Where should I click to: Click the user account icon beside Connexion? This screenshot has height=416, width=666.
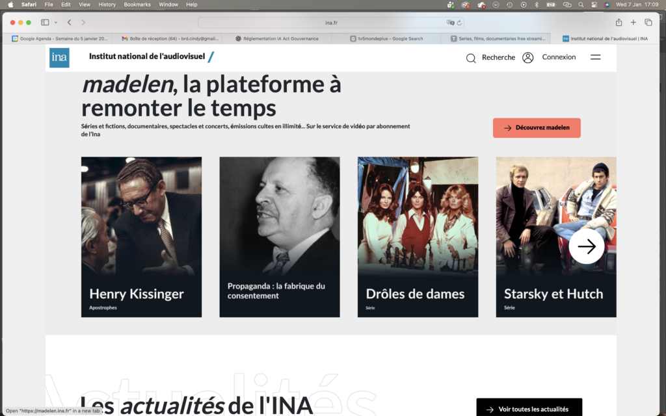click(527, 58)
